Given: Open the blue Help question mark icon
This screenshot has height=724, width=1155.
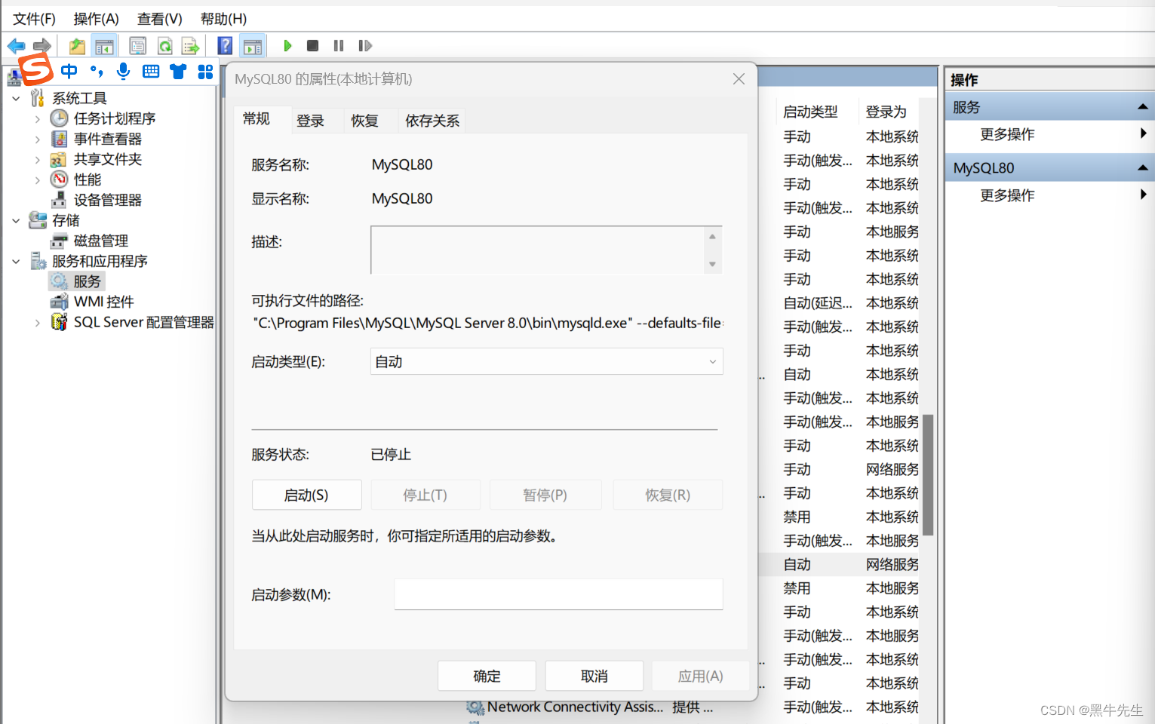Looking at the screenshot, I should 225,46.
